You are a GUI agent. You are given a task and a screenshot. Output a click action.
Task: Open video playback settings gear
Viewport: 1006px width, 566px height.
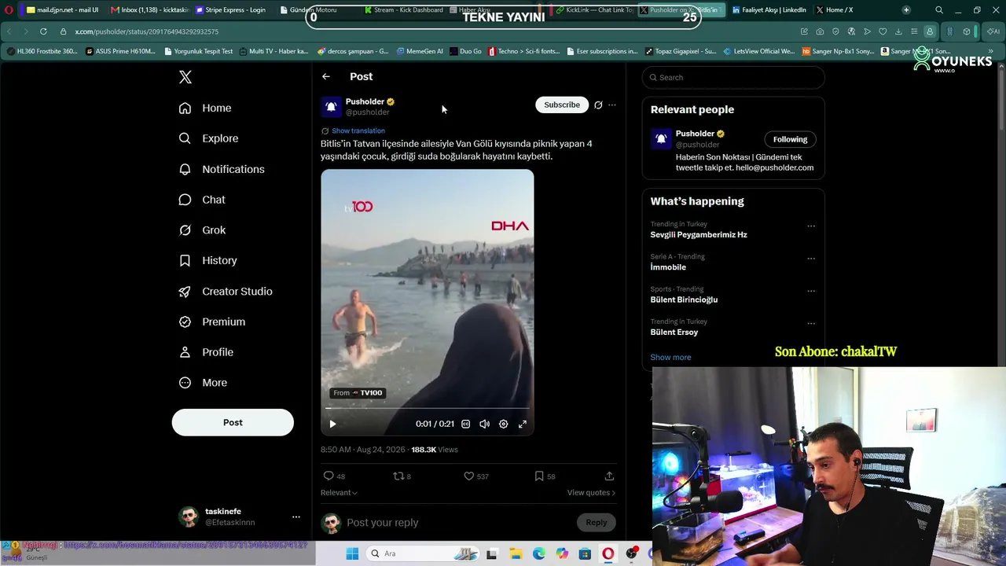pyautogui.click(x=503, y=424)
